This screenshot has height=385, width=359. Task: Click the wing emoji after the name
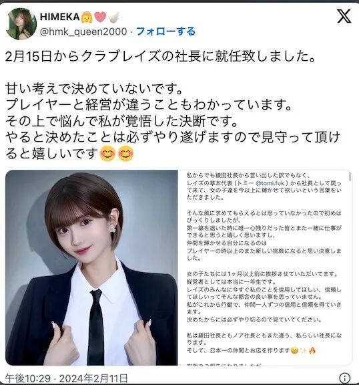click(114, 17)
